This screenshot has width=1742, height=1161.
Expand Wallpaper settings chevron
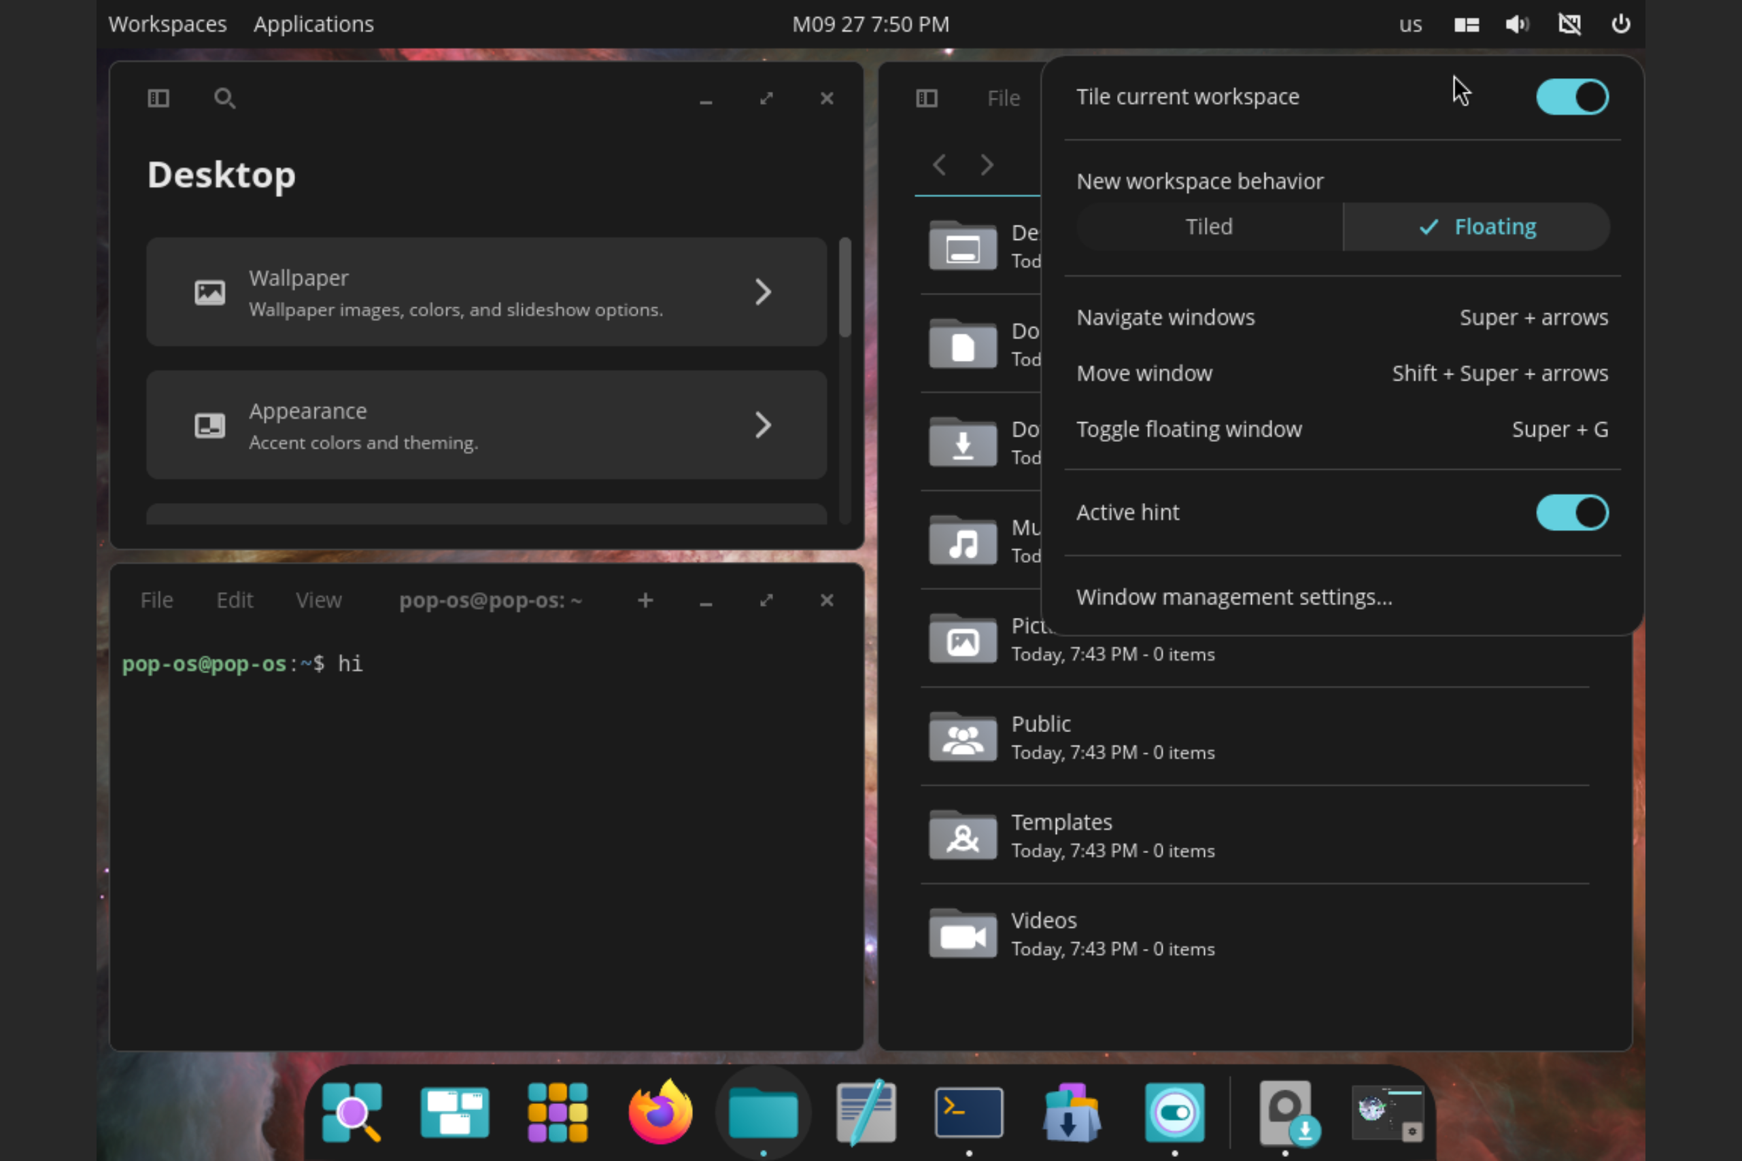coord(763,292)
